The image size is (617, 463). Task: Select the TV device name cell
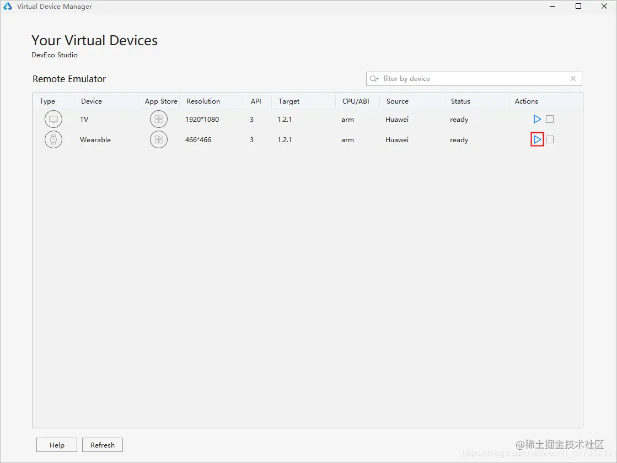point(84,119)
